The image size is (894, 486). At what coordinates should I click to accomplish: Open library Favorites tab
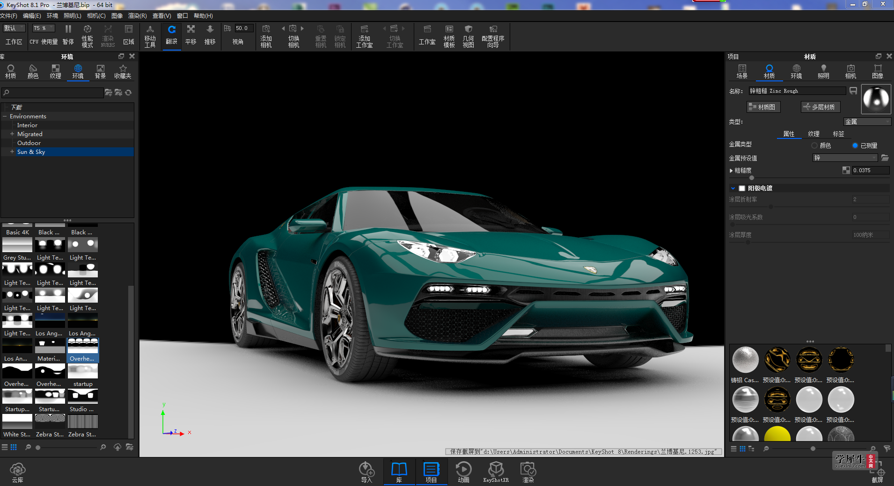(x=123, y=72)
